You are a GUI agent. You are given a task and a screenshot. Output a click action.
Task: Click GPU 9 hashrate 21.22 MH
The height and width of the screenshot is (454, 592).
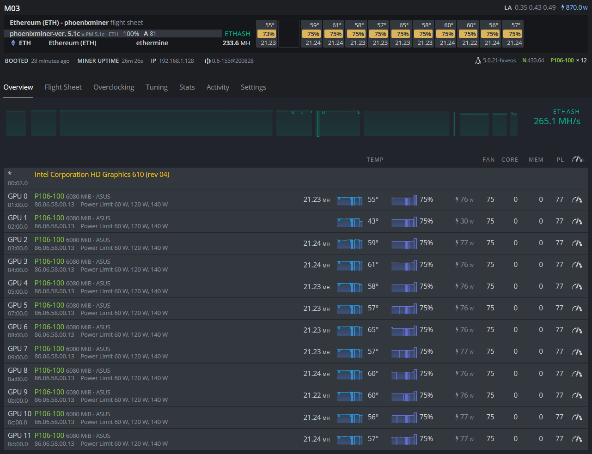tap(317, 396)
